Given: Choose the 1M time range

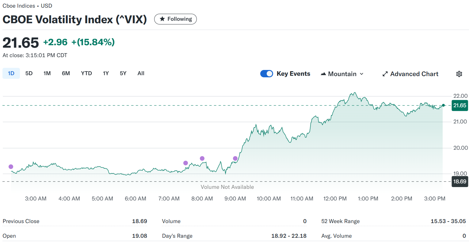Looking at the screenshot, I should 47,73.
